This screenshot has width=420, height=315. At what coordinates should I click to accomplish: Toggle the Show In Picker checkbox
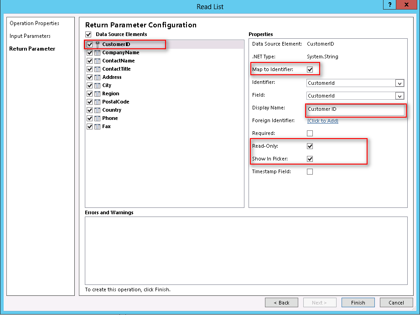310,159
